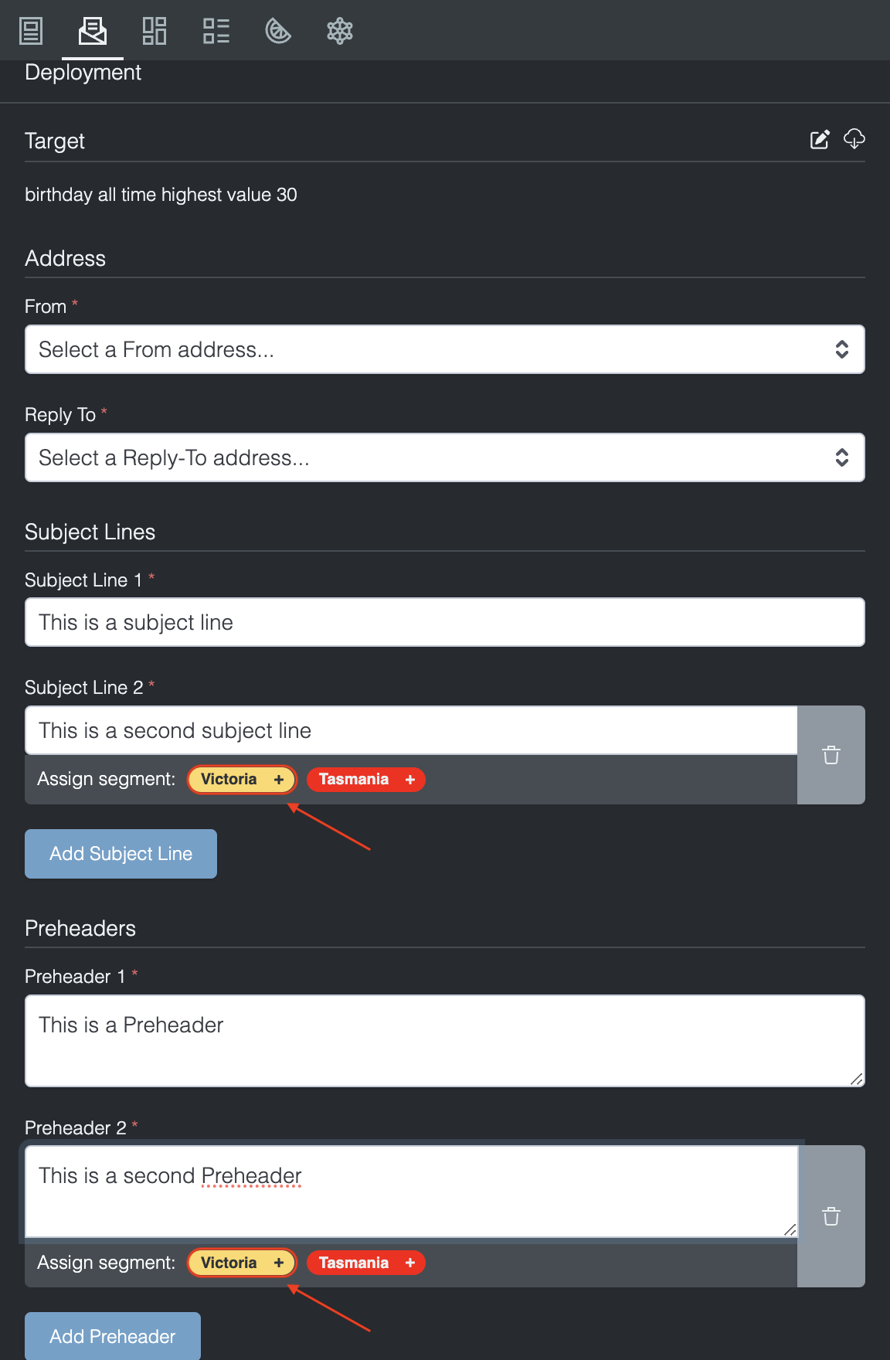This screenshot has height=1360, width=890.
Task: Assign Tasmania segment to Preheader 2
Action: pos(366,1263)
